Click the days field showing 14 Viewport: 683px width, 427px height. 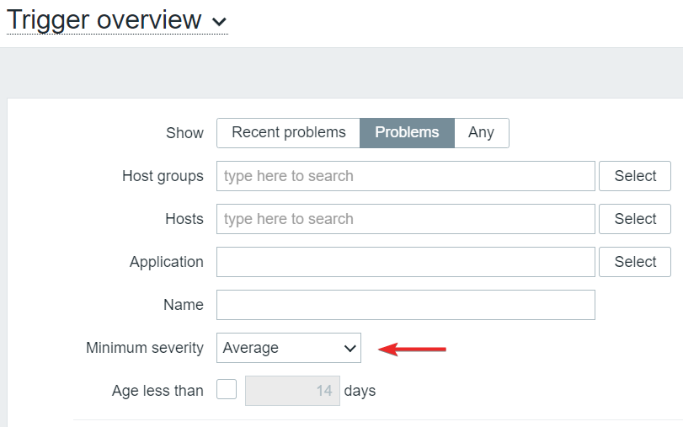[292, 391]
